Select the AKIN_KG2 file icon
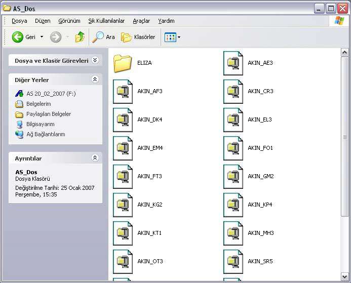 (x=123, y=205)
